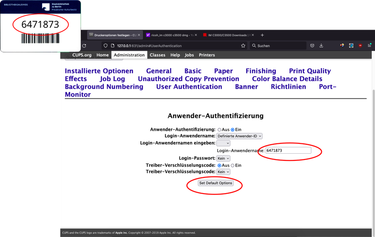The width and height of the screenshot is (375, 237).
Task: Click the Login-Anwendername text field with 6471873
Action: [x=289, y=151]
